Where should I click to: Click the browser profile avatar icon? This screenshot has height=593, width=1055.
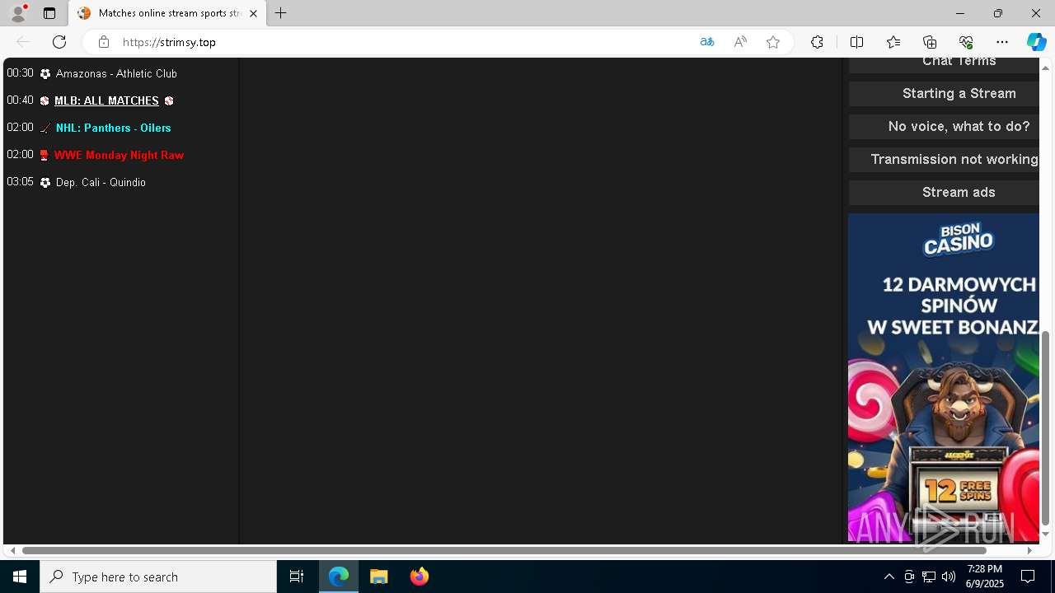(x=18, y=13)
